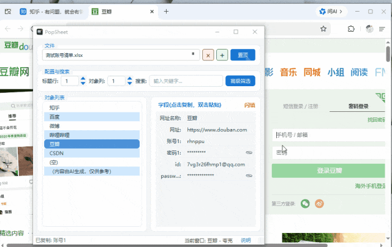Viewport: 392px width, 247px height.
Task: Close the 豆瓣 browser tab
Action: [x=152, y=12]
